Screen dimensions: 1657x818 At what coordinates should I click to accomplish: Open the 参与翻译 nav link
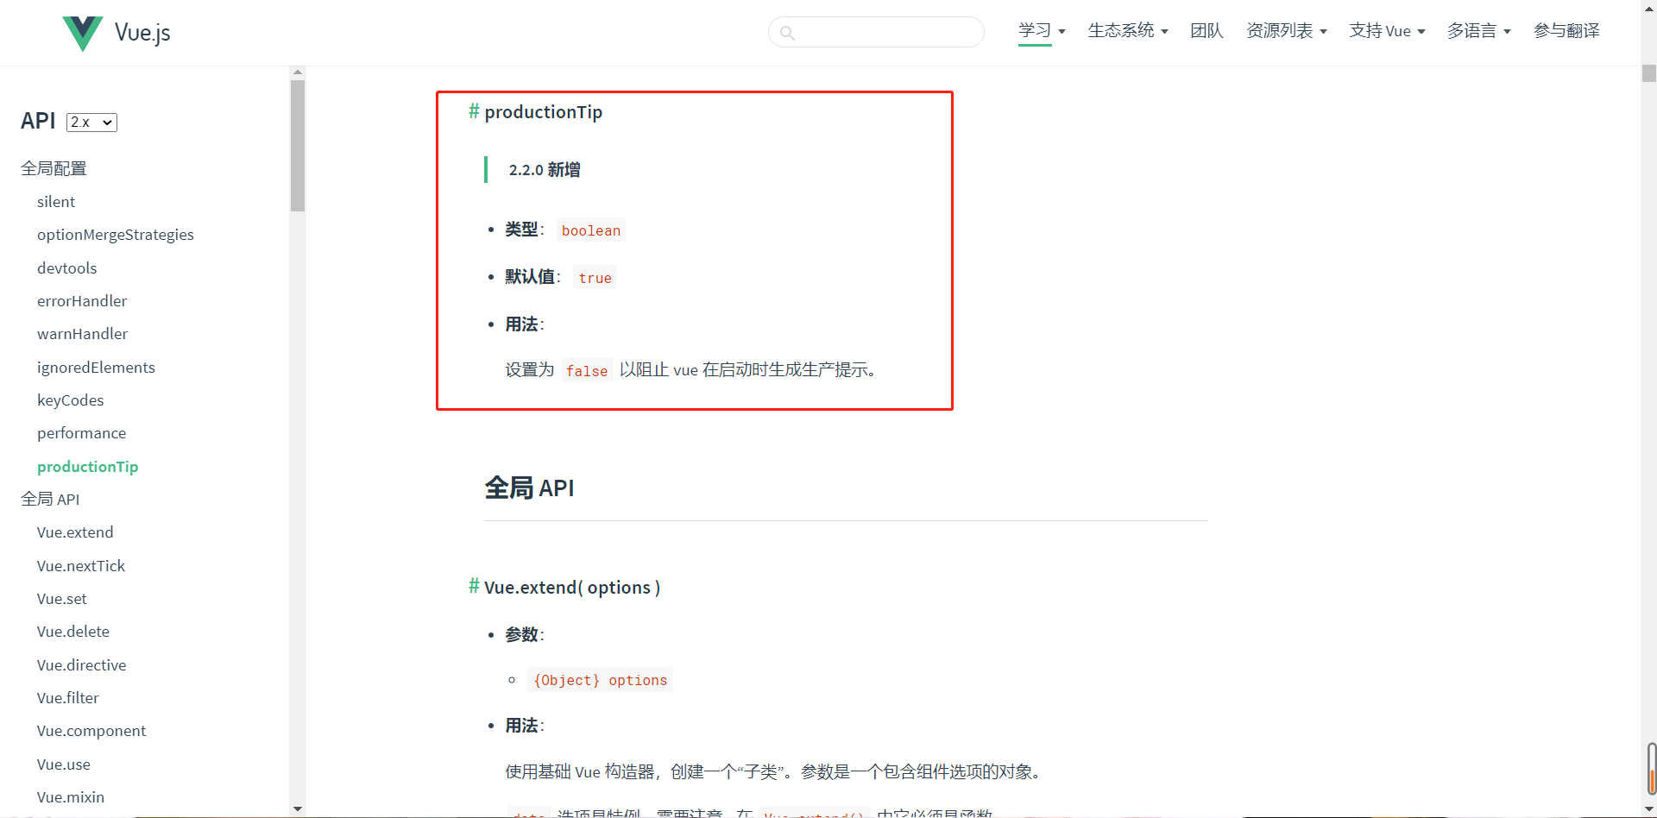[1566, 31]
